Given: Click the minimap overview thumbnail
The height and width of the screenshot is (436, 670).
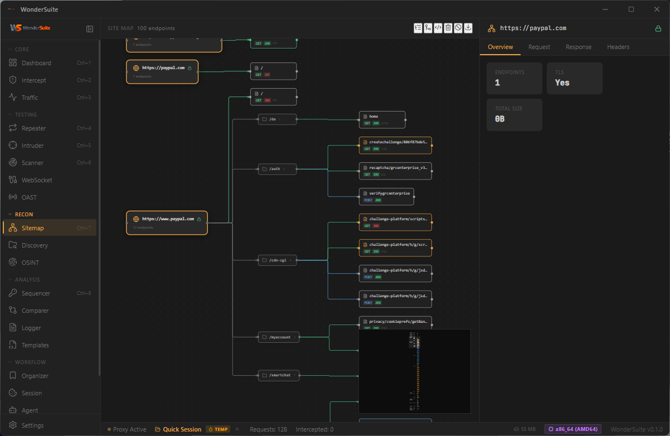Looking at the screenshot, I should 415,371.
